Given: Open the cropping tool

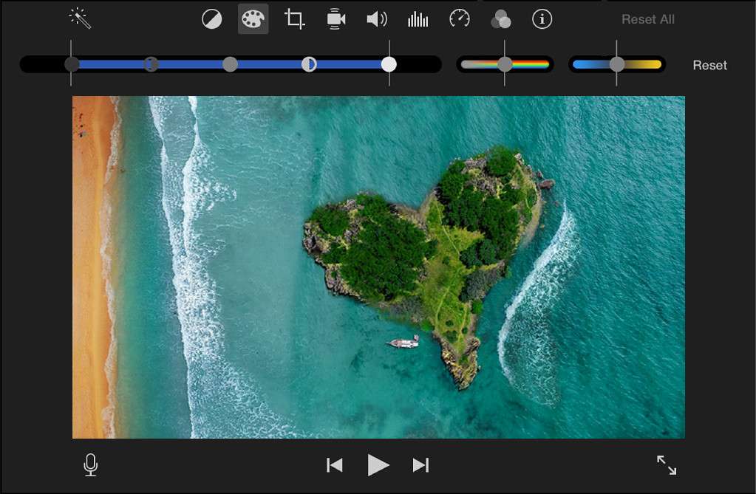Looking at the screenshot, I should pyautogui.click(x=293, y=18).
